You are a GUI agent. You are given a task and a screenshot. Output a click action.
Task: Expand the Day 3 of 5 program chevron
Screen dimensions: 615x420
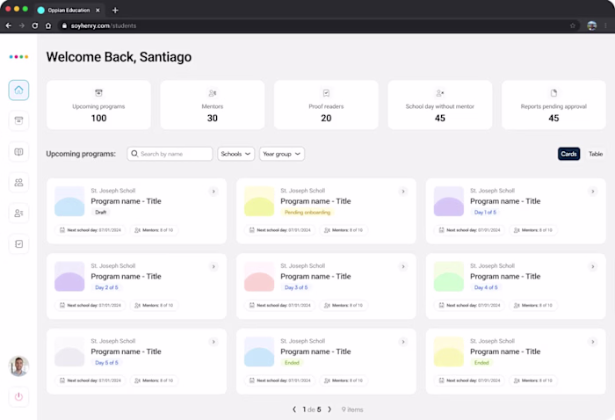(403, 266)
